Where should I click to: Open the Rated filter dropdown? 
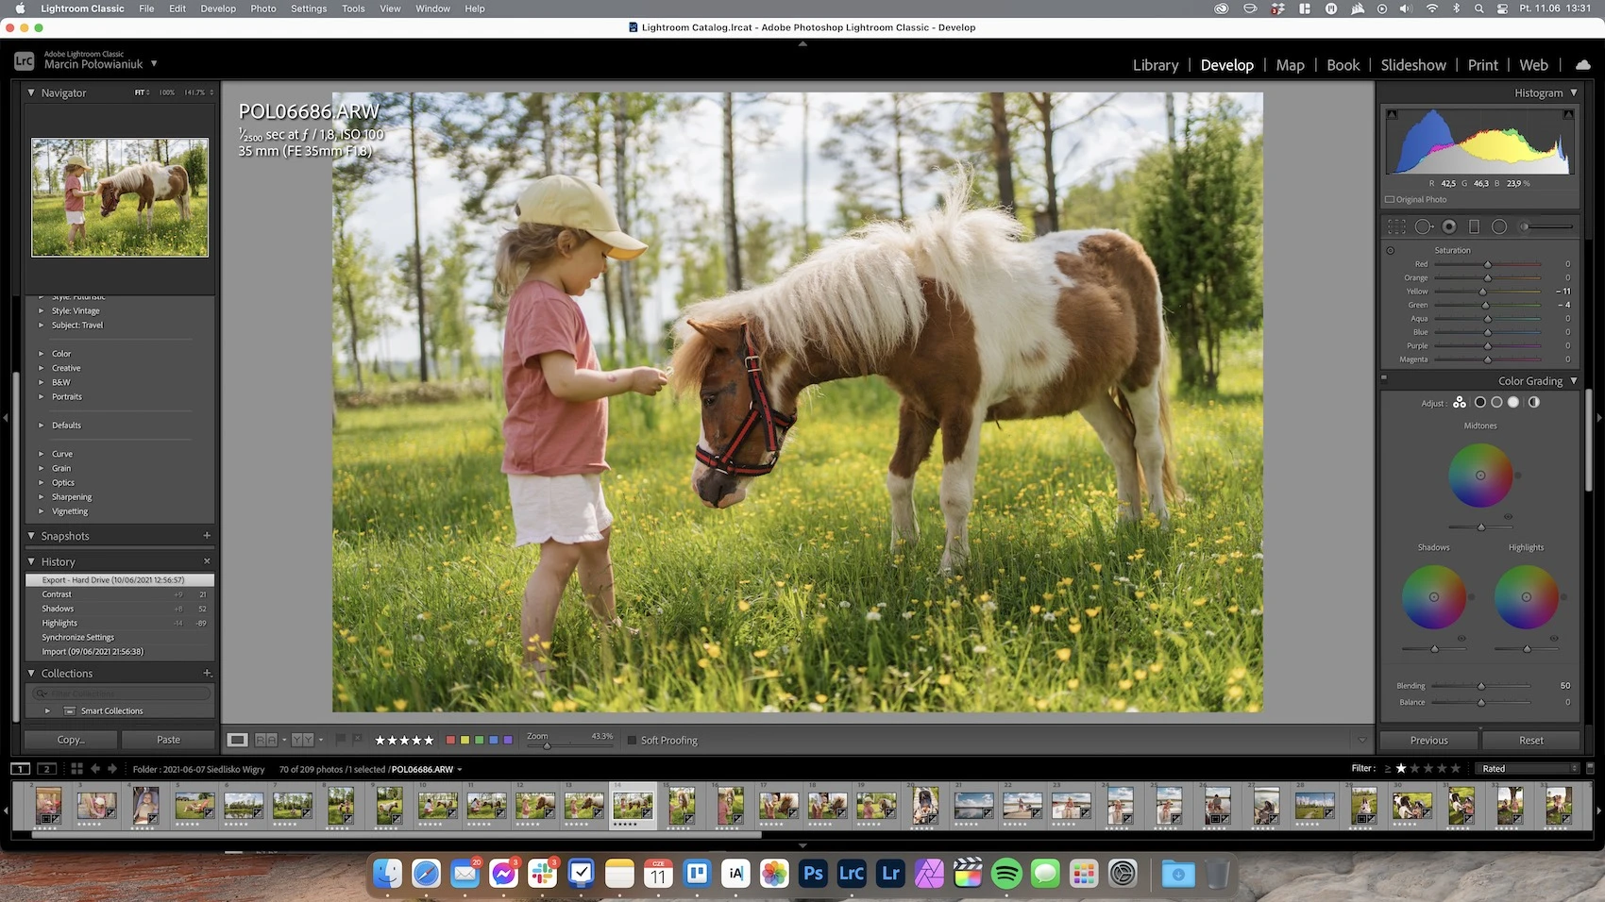[x=1529, y=769]
